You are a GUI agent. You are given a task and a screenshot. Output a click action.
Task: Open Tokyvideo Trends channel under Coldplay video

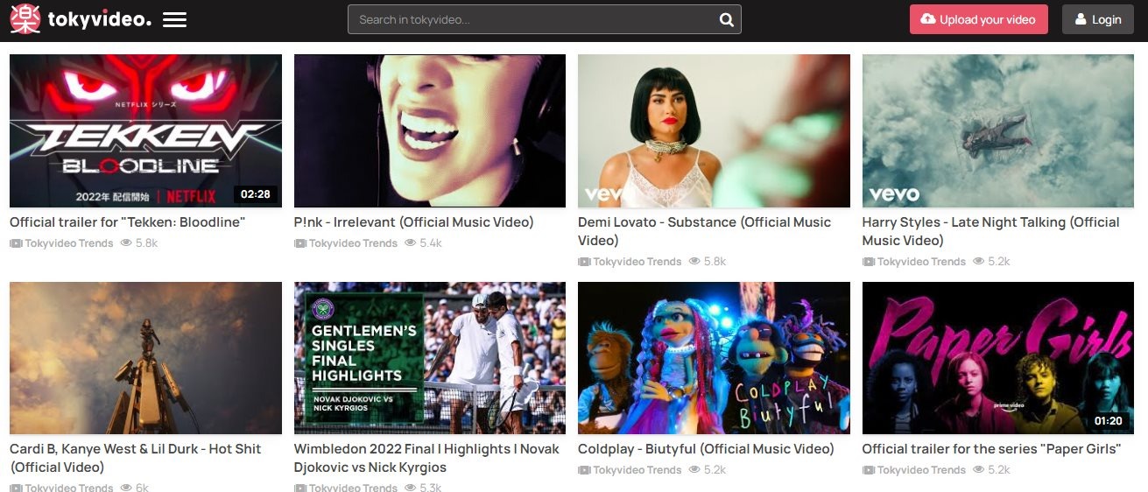point(637,470)
